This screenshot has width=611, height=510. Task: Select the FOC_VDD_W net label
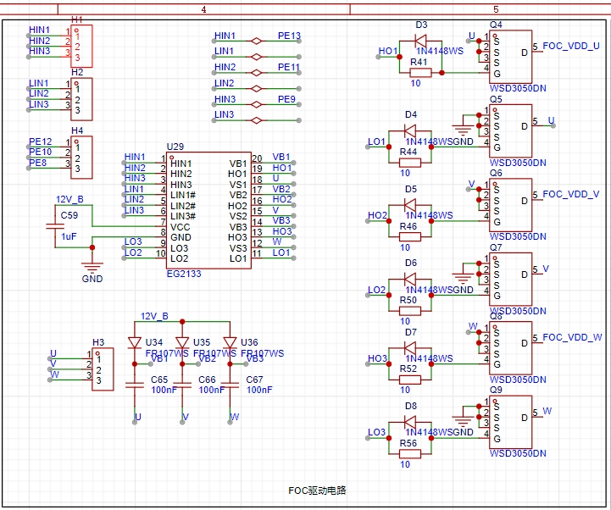(572, 337)
